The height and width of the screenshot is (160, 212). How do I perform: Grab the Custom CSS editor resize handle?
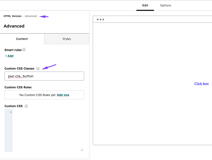(x=82, y=150)
